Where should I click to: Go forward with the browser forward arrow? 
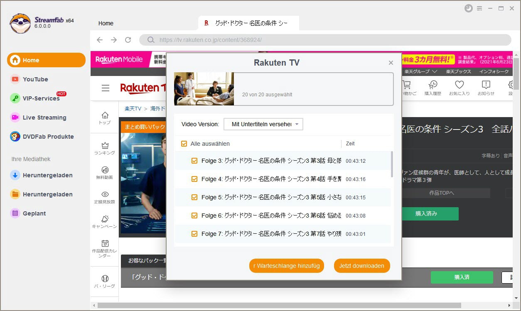pos(114,40)
